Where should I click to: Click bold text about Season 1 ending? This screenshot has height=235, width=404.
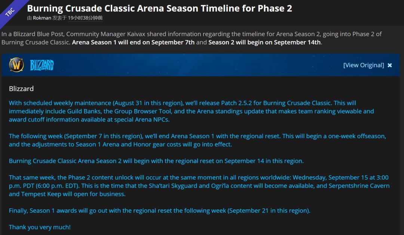[133, 42]
